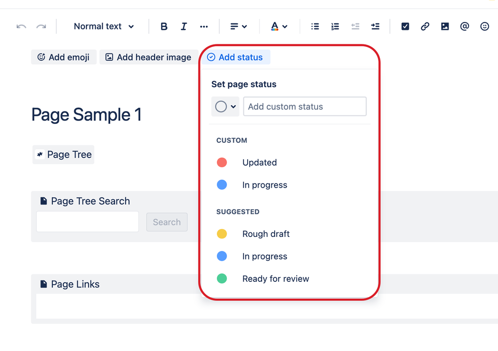This screenshot has height=351, width=498.
Task: Open the Normal text style dropdown
Action: click(x=104, y=26)
